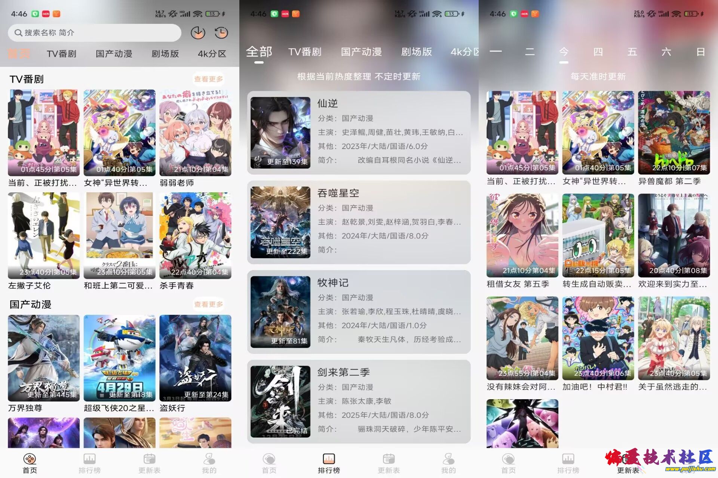Open 转生成自动贩卖机 poster
The width and height of the screenshot is (718, 478).
click(x=598, y=235)
